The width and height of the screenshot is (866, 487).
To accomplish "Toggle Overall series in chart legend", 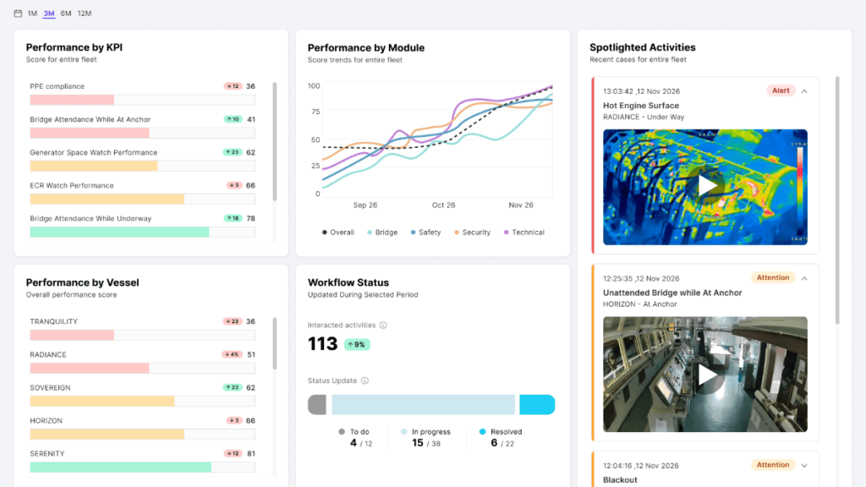I will tap(338, 233).
